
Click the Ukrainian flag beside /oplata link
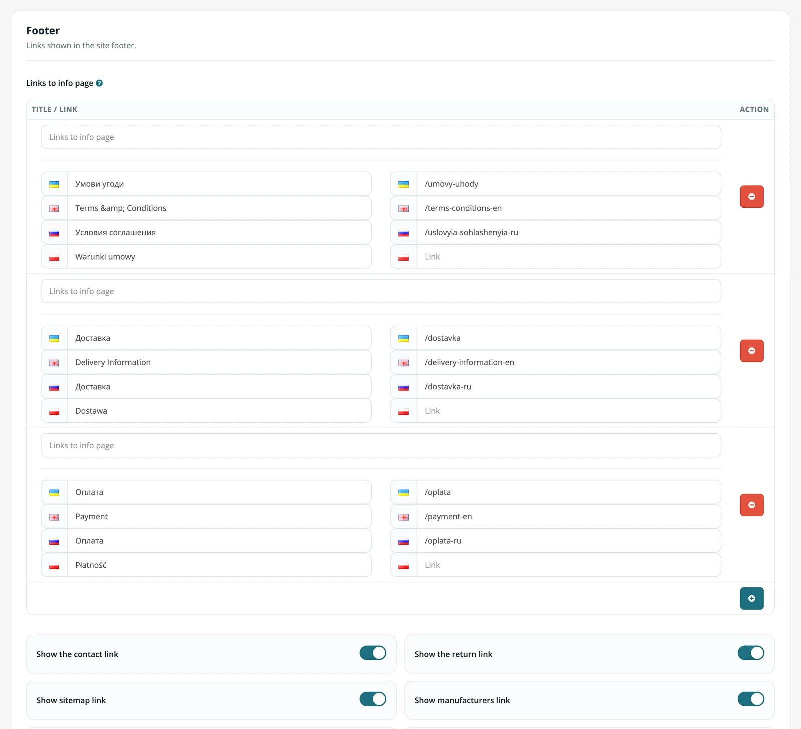pos(404,492)
